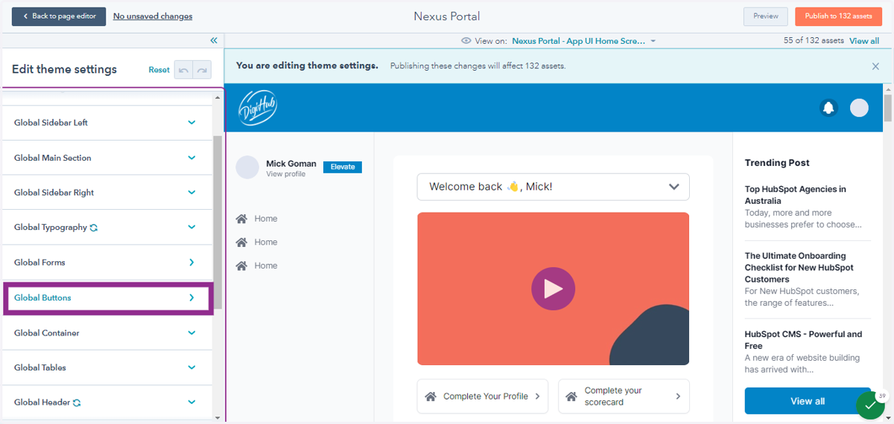The width and height of the screenshot is (894, 424).
Task: Open Complete your scorecard card
Action: click(624, 396)
